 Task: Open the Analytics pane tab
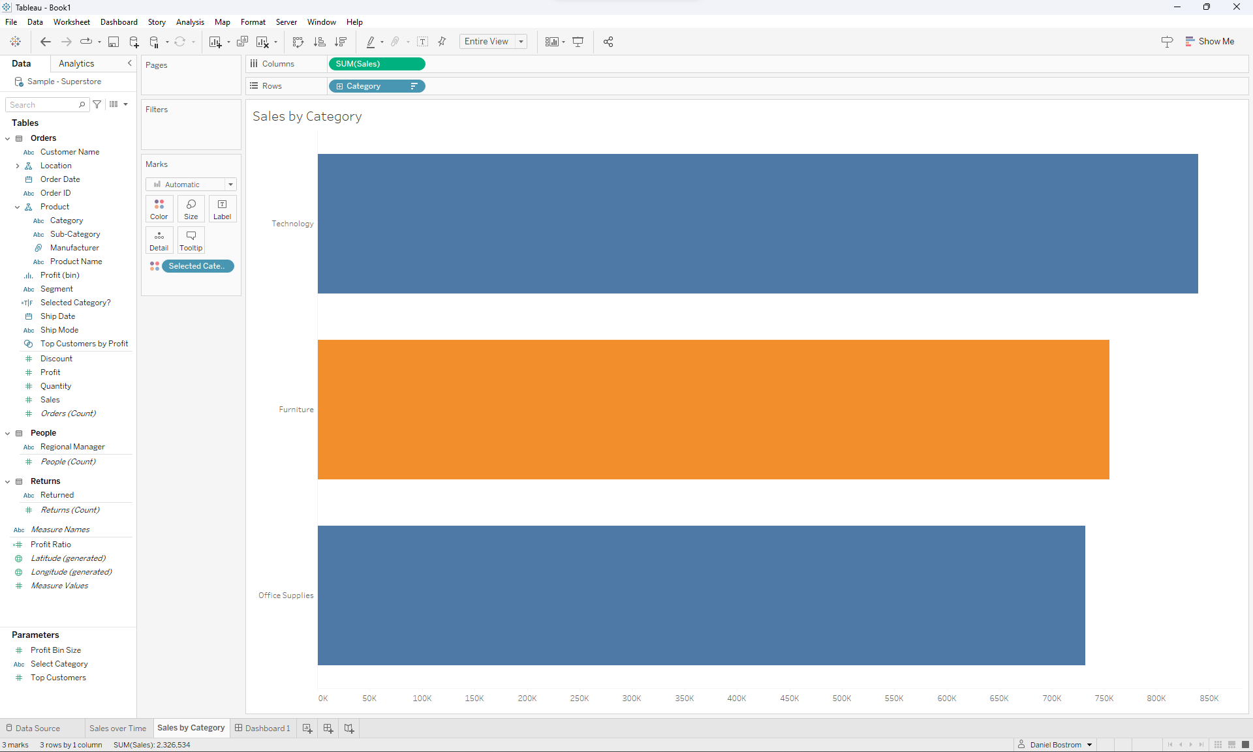click(76, 63)
